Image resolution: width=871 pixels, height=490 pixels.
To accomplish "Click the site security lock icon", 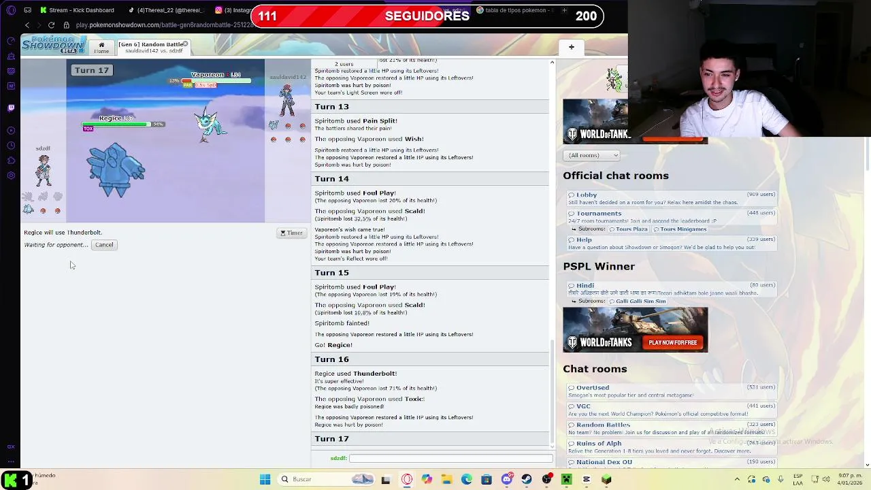I will [67, 25].
